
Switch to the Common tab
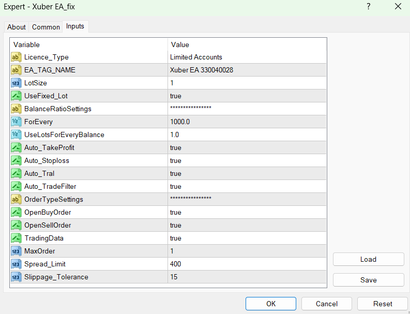pos(46,27)
